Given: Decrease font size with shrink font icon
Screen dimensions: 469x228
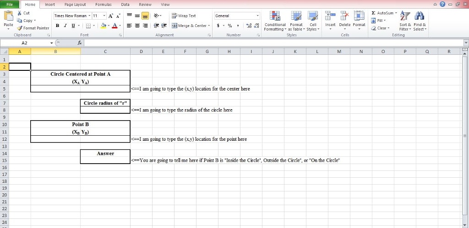Looking at the screenshot, I should coord(118,16).
